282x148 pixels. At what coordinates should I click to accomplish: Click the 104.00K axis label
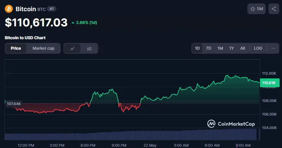click(269, 128)
